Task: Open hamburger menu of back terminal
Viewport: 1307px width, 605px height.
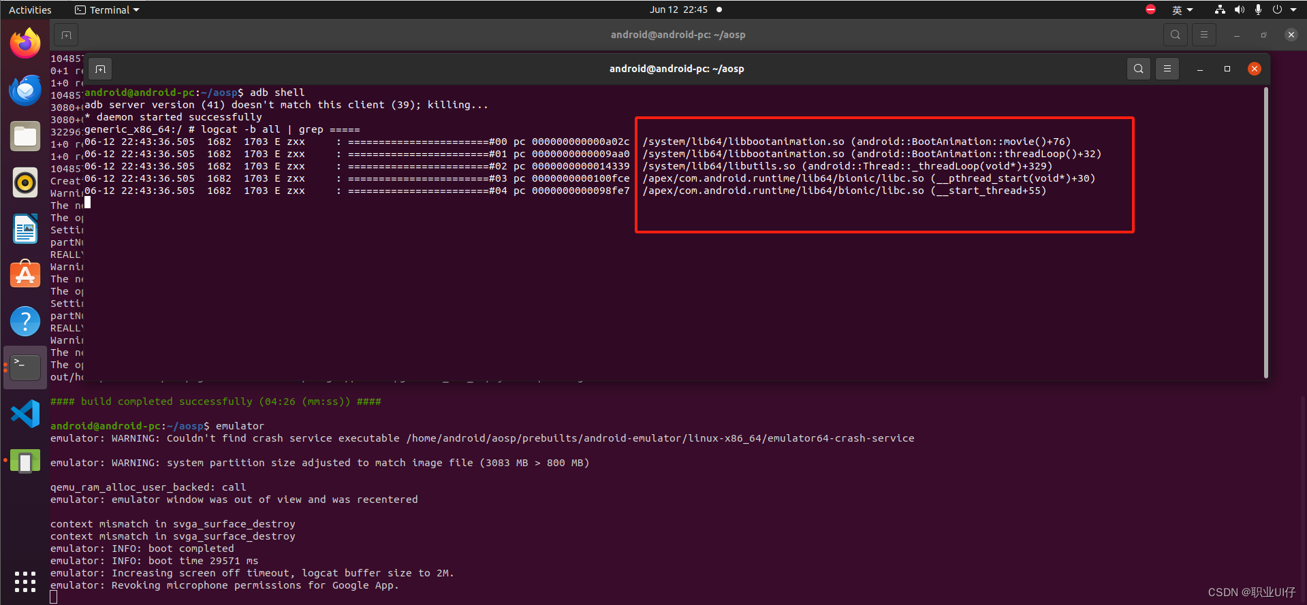Action: tap(1204, 35)
